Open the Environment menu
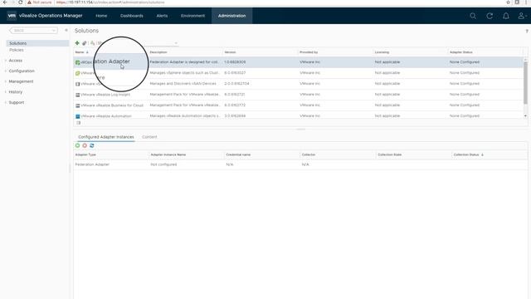 click(192, 16)
